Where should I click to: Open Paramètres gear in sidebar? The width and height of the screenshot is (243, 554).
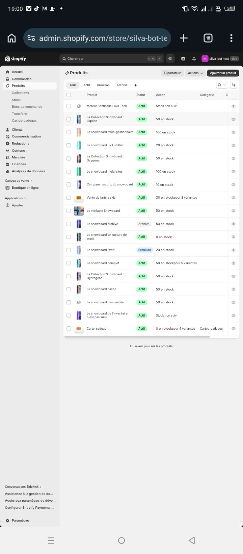(20, 521)
